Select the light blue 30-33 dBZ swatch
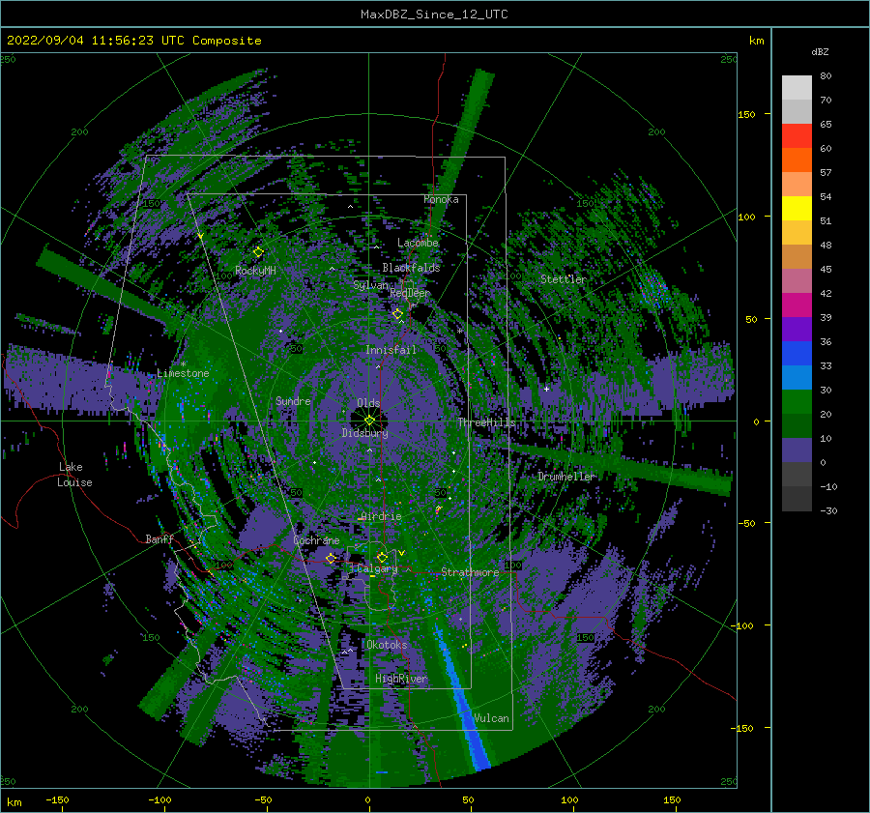The height and width of the screenshot is (813, 870). point(797,377)
